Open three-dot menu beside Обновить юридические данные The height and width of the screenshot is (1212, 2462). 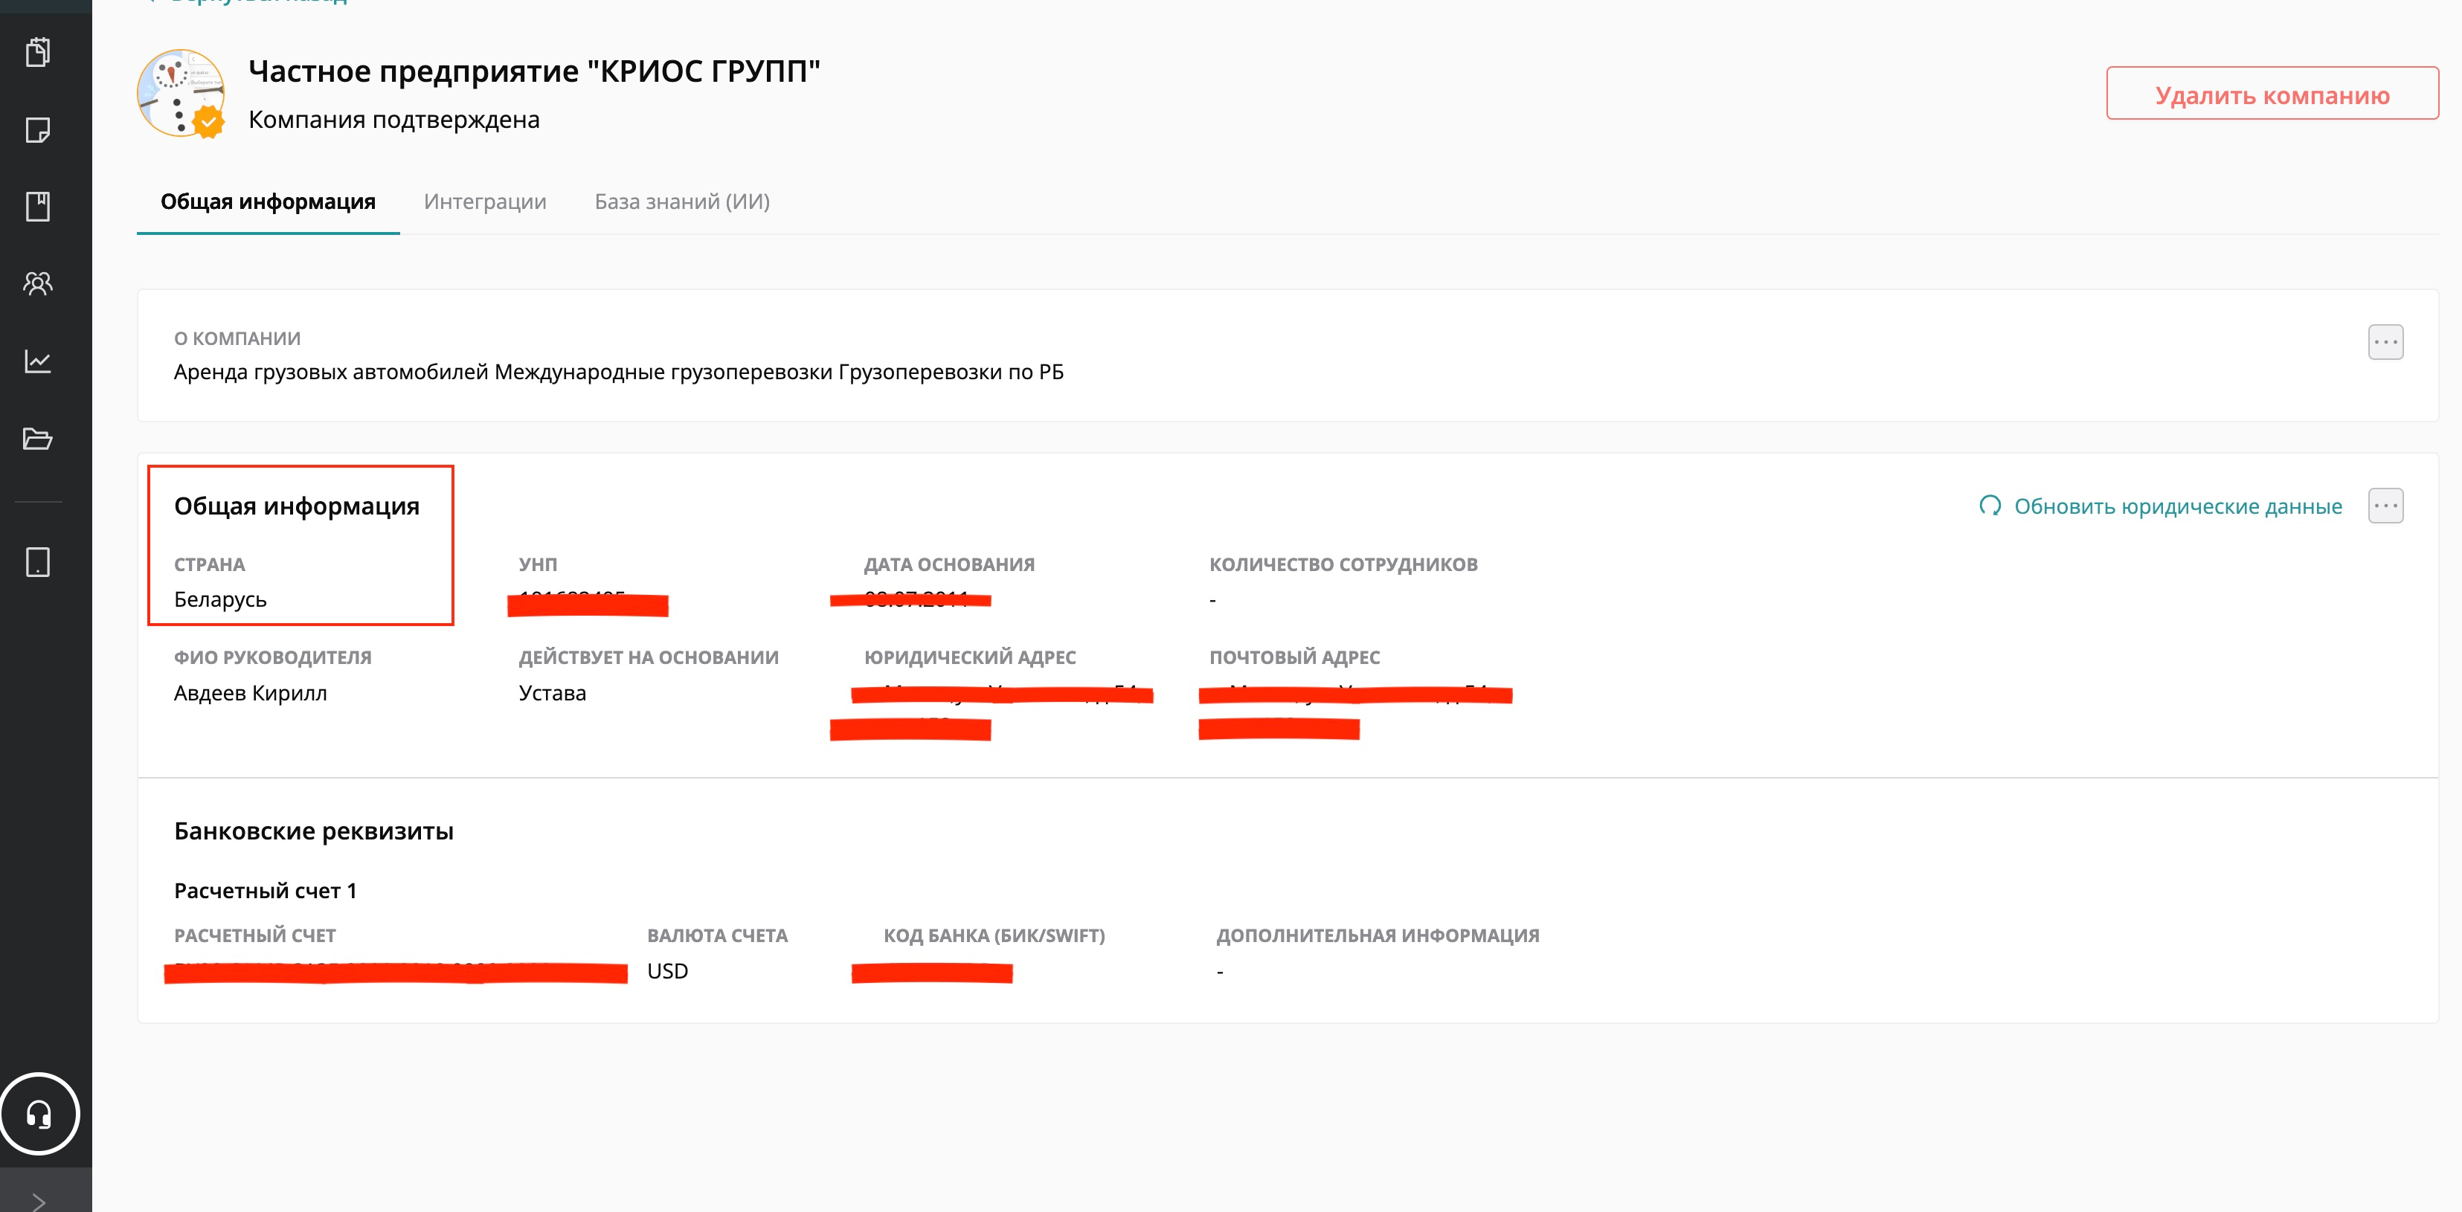[x=2385, y=506]
